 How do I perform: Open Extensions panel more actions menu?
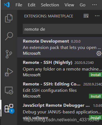click(x=97, y=16)
